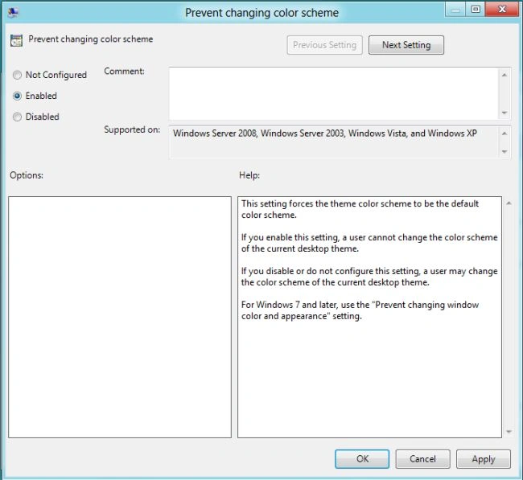
Task: Click the Supported on text 'Windows Server 2008'
Action: 215,133
